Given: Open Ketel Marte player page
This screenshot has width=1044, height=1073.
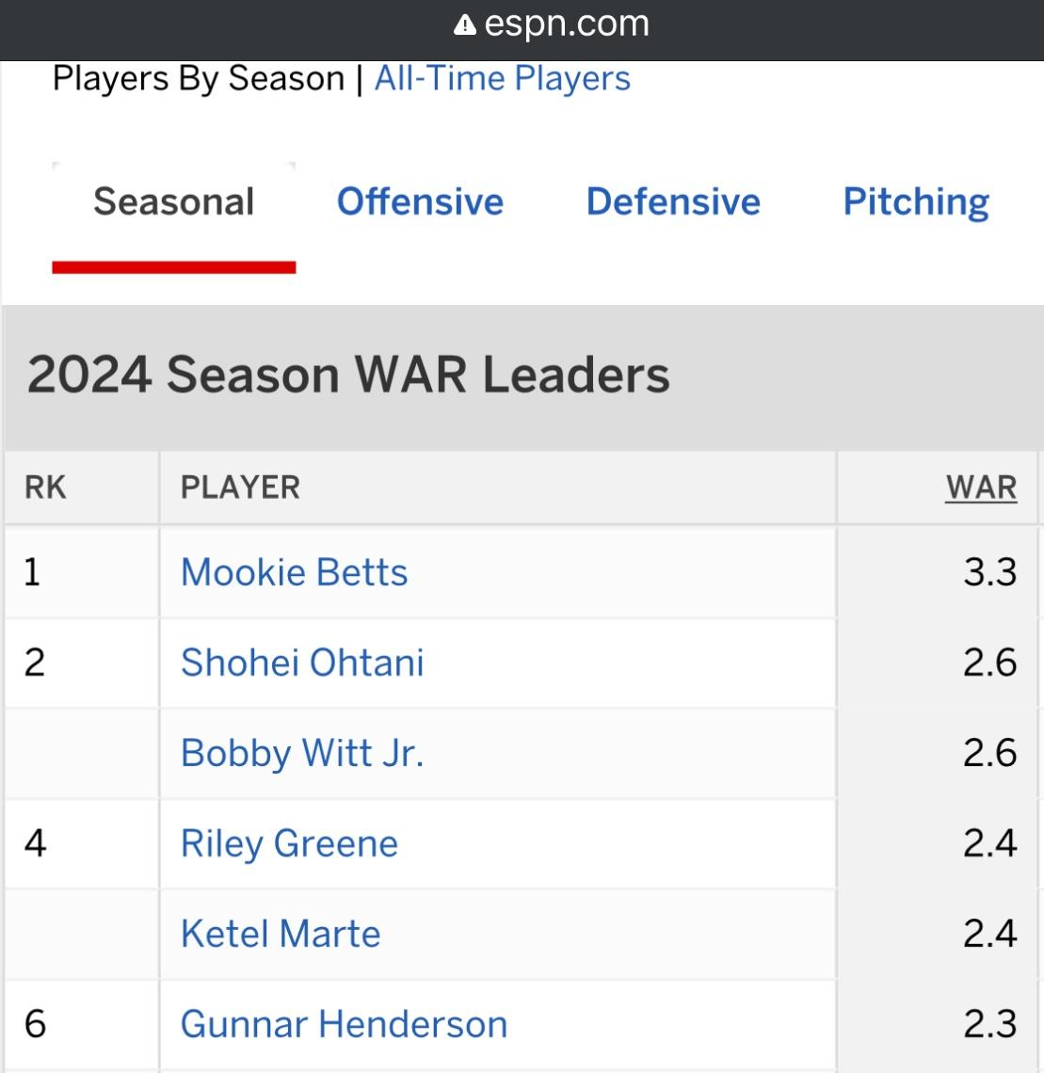Looking at the screenshot, I should [281, 934].
